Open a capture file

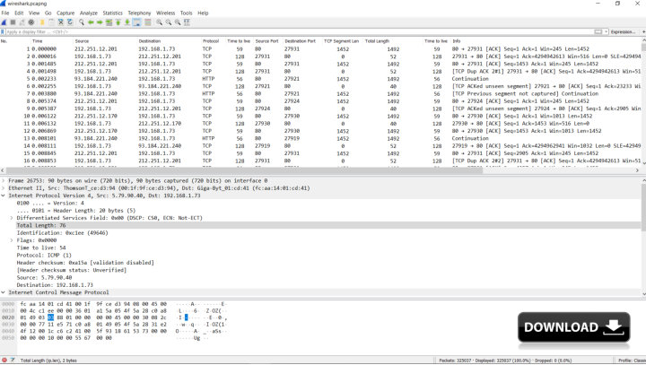click(42, 22)
